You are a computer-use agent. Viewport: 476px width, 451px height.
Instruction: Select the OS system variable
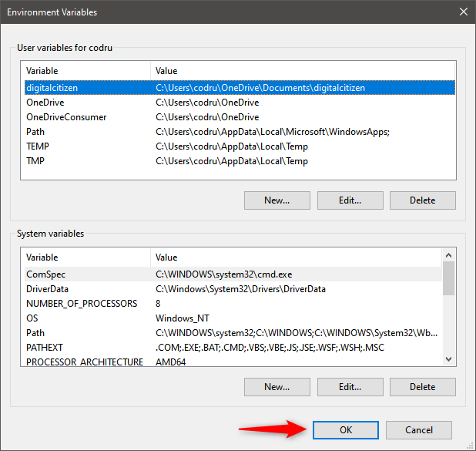click(233, 318)
